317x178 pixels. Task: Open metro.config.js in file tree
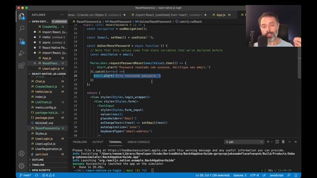click(48, 107)
